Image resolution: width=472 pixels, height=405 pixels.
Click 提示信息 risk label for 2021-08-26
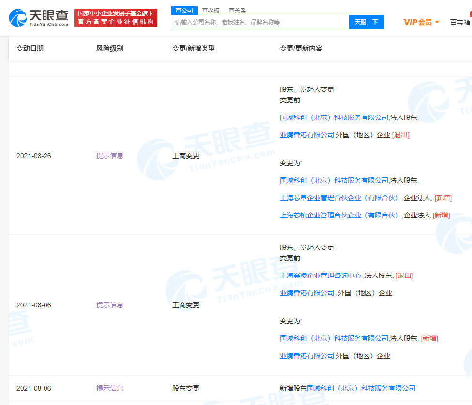click(x=110, y=156)
